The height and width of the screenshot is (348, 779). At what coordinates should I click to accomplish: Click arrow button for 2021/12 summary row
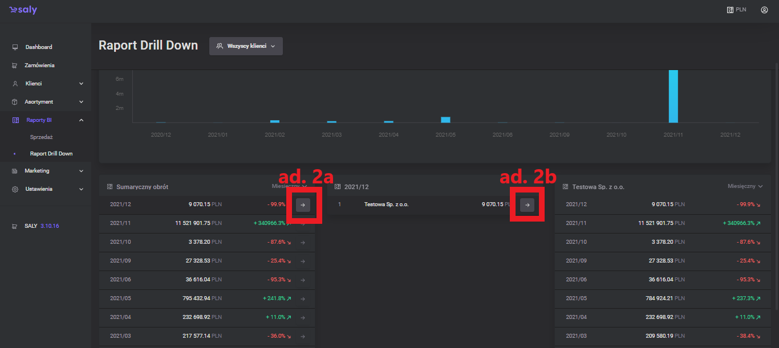[303, 205]
